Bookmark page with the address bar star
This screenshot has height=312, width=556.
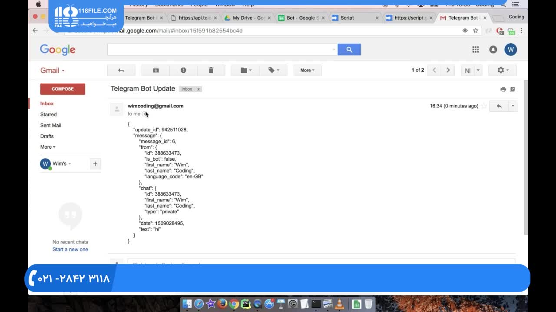click(x=476, y=31)
